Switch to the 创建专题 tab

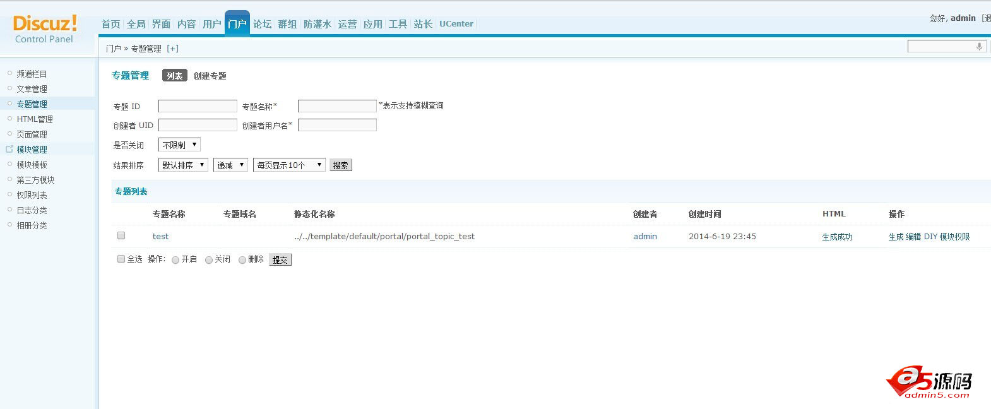(x=210, y=76)
